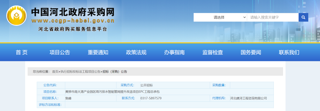Screen dimensions: 320x111
Task: Open 国务要闻 navigation item
Action: 251,53
